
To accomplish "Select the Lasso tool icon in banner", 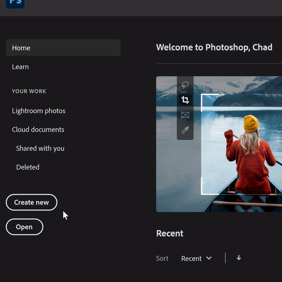I will [185, 85].
